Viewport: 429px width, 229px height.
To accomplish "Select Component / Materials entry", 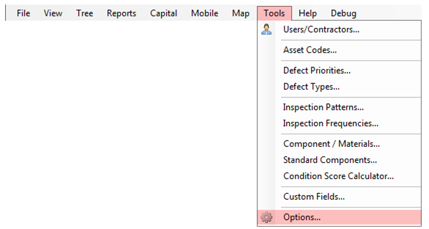I will 332,144.
